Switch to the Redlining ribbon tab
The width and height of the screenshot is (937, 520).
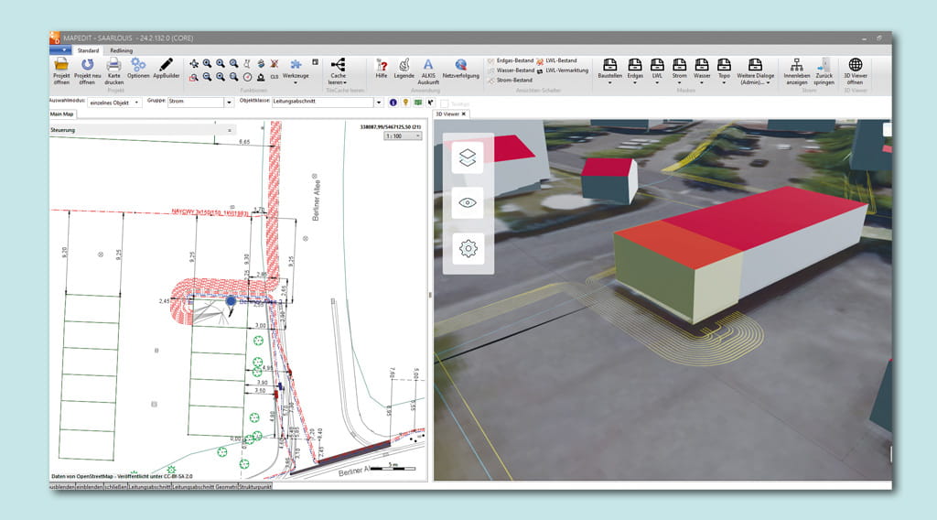tap(121, 50)
